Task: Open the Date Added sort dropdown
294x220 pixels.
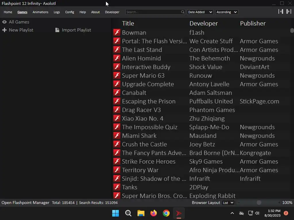Action: [x=200, y=12]
